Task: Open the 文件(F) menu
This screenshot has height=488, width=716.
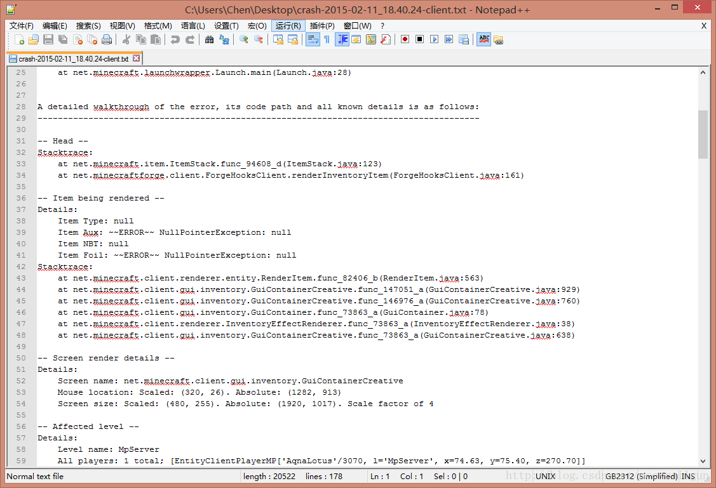Action: (x=22, y=25)
